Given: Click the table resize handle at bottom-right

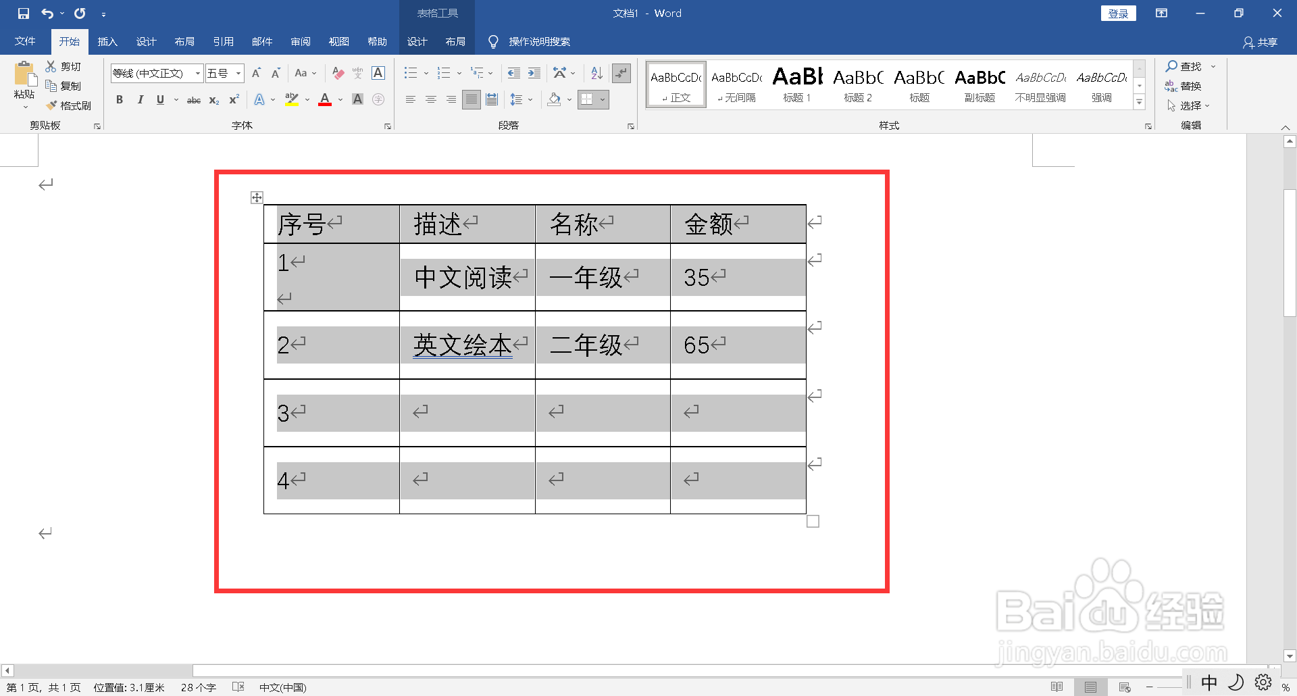Looking at the screenshot, I should 813,521.
